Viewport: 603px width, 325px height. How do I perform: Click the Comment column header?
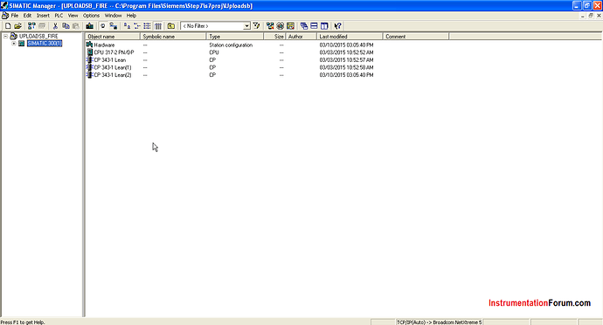coord(416,37)
